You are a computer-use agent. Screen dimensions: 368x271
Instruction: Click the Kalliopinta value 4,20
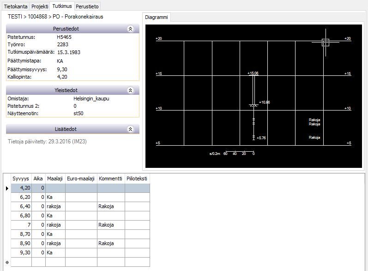[x=62, y=77]
